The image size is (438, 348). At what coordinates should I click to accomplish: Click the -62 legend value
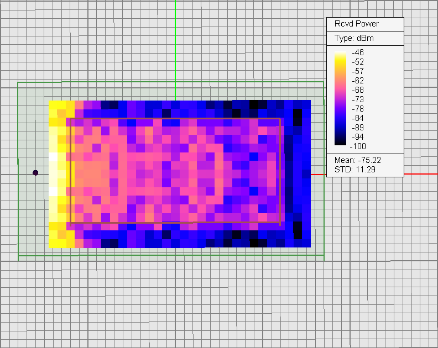(358, 81)
